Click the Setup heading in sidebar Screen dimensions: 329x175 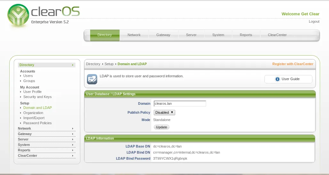[x=25, y=103]
